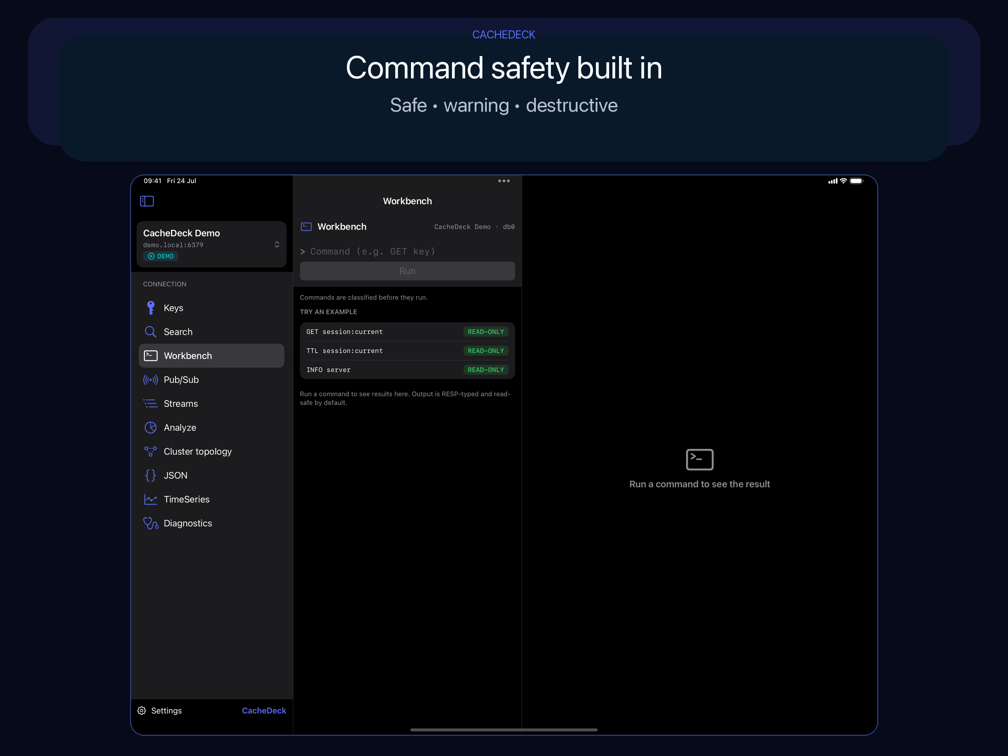The height and width of the screenshot is (756, 1008).
Task: Open the TimeSeries section
Action: [x=211, y=500]
